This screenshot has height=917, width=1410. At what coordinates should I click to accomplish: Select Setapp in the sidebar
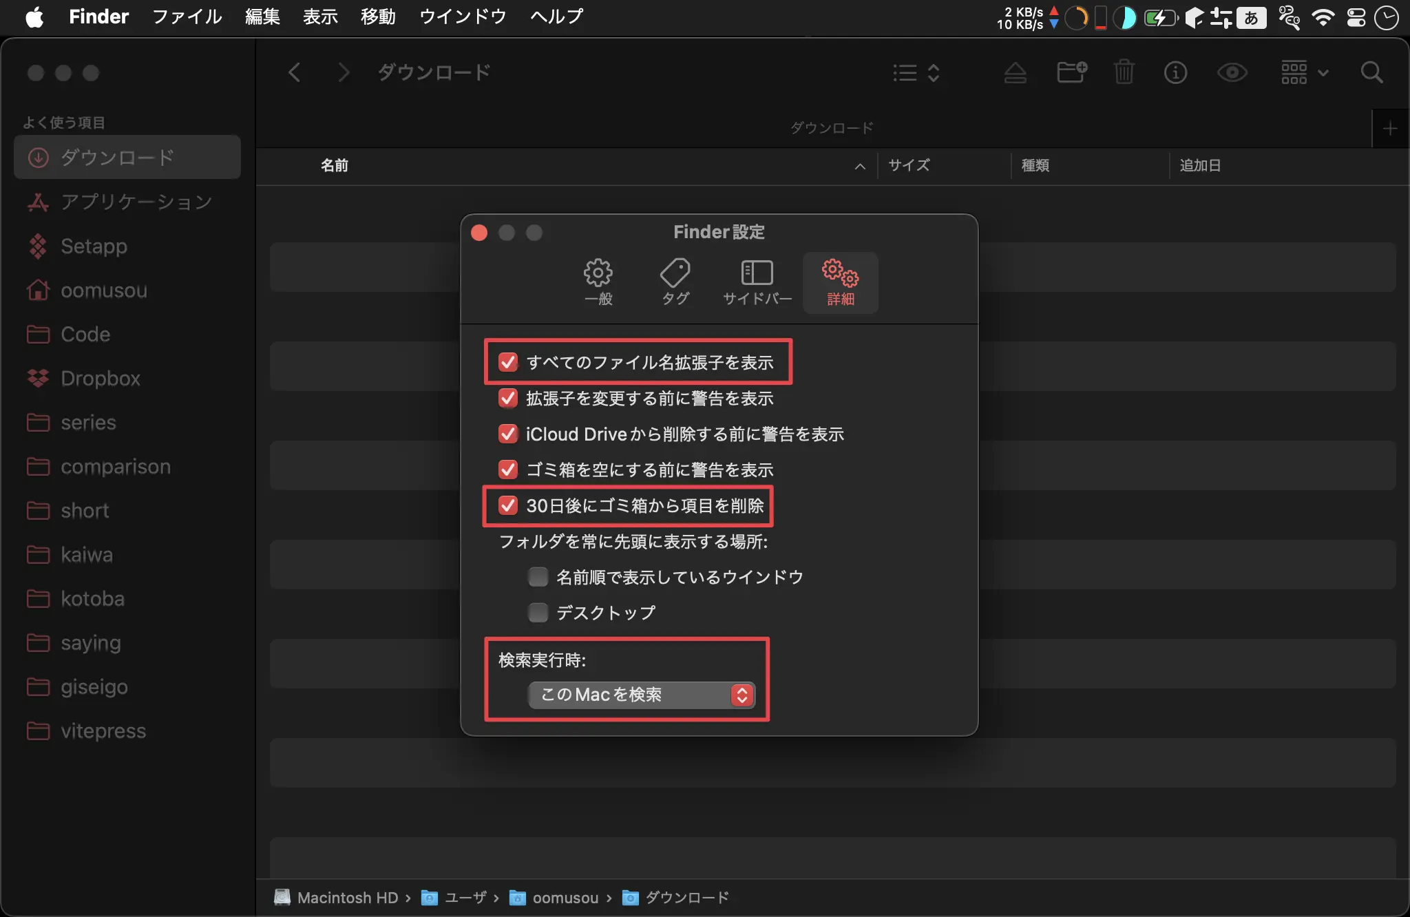[127, 246]
